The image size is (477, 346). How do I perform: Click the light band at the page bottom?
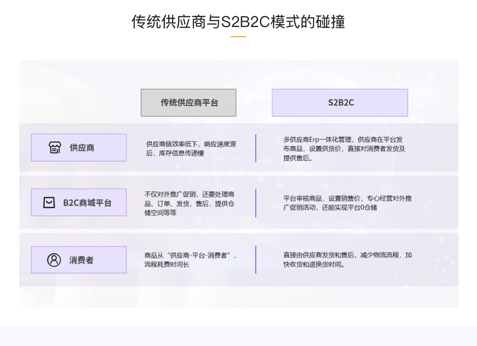tap(238, 336)
